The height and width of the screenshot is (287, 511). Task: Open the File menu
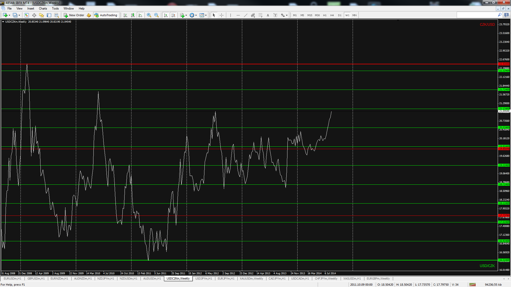click(10, 9)
